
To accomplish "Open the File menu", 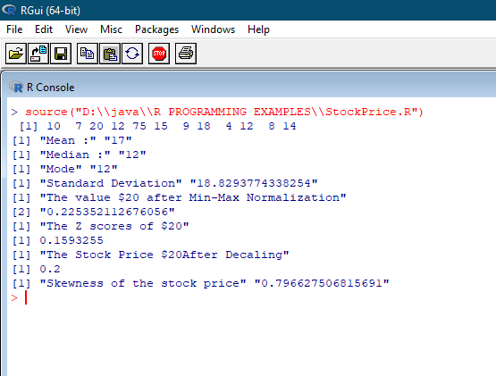I will pyautogui.click(x=14, y=29).
